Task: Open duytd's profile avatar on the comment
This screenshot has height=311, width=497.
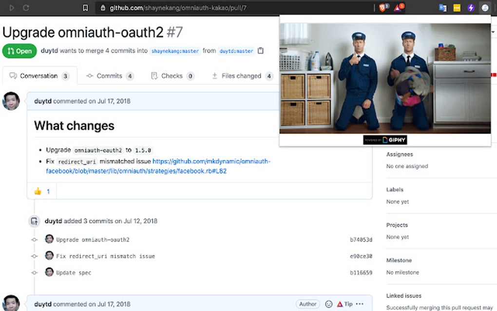Action: point(11,101)
